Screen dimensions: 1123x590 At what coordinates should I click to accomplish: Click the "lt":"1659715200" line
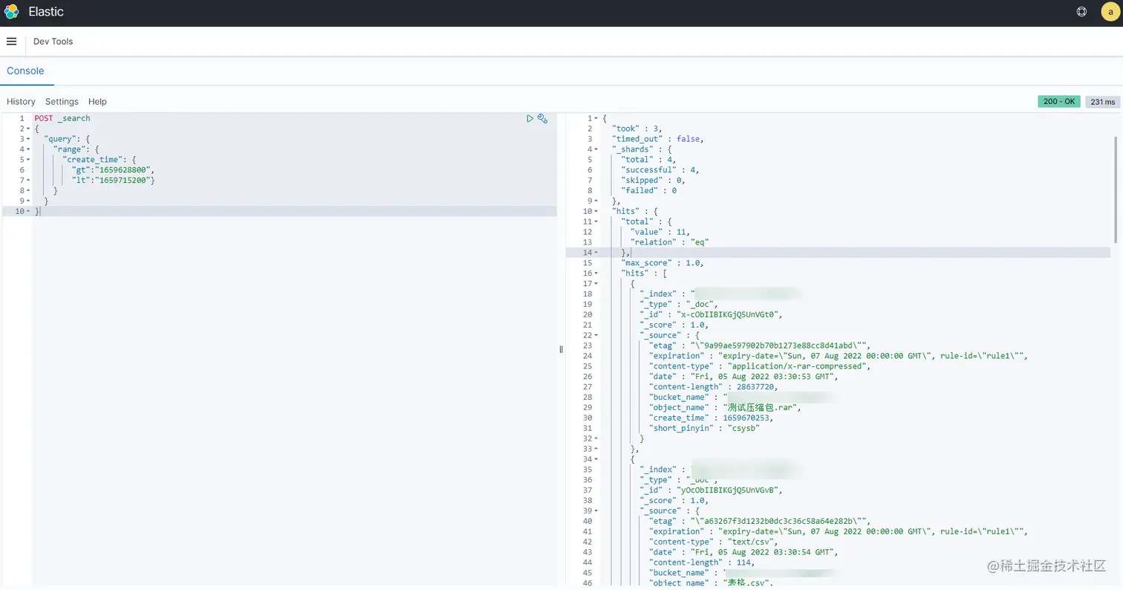[x=114, y=181]
